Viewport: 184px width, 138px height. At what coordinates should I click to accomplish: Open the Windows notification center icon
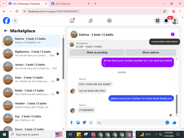point(178,134)
